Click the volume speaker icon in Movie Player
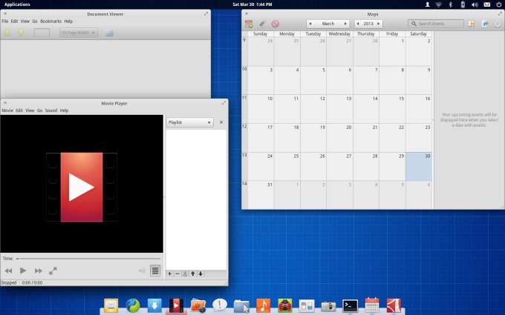The width and height of the screenshot is (505, 315). click(142, 271)
